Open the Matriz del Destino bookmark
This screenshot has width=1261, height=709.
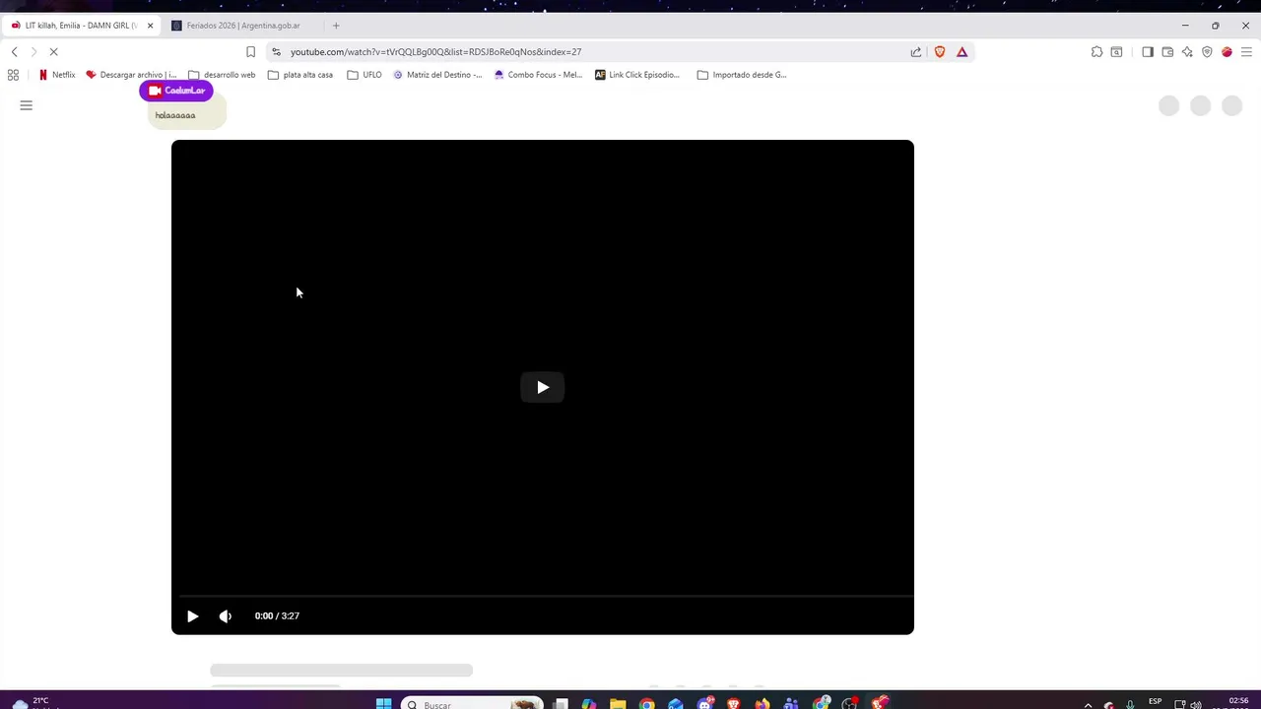point(437,75)
